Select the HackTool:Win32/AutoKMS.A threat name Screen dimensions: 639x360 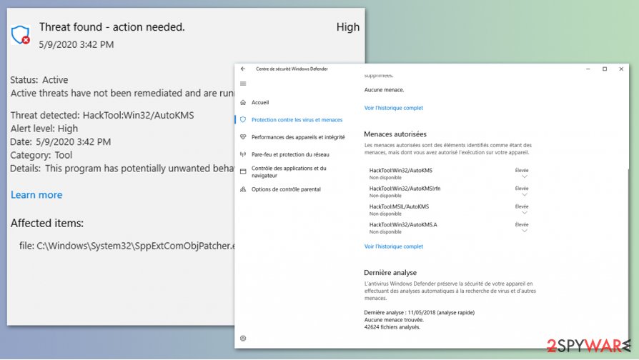pos(403,224)
